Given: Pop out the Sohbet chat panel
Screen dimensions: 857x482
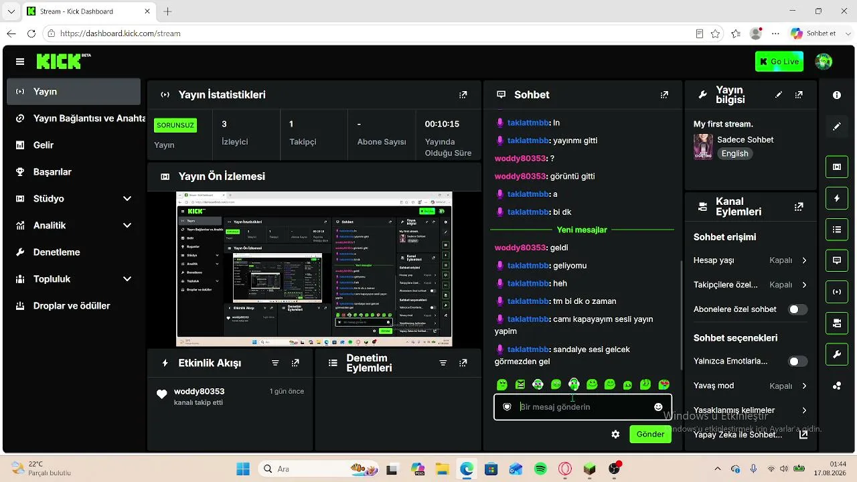Looking at the screenshot, I should point(664,95).
